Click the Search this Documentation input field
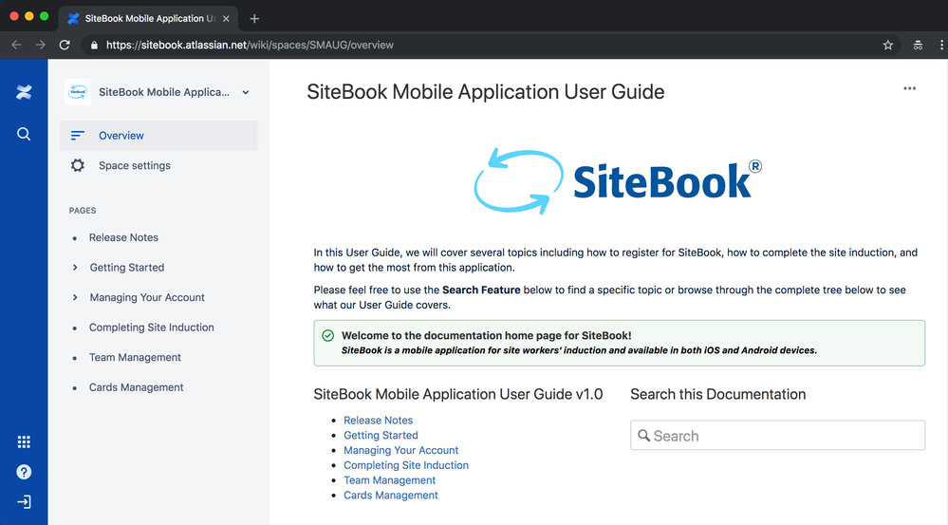 coord(777,436)
